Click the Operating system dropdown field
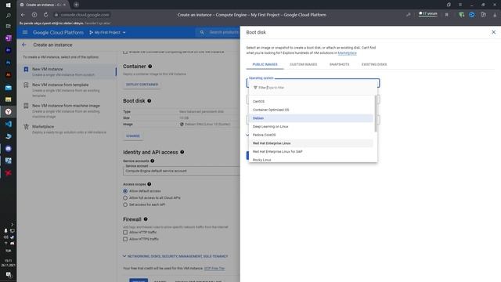The height and width of the screenshot is (282, 501). (x=313, y=83)
